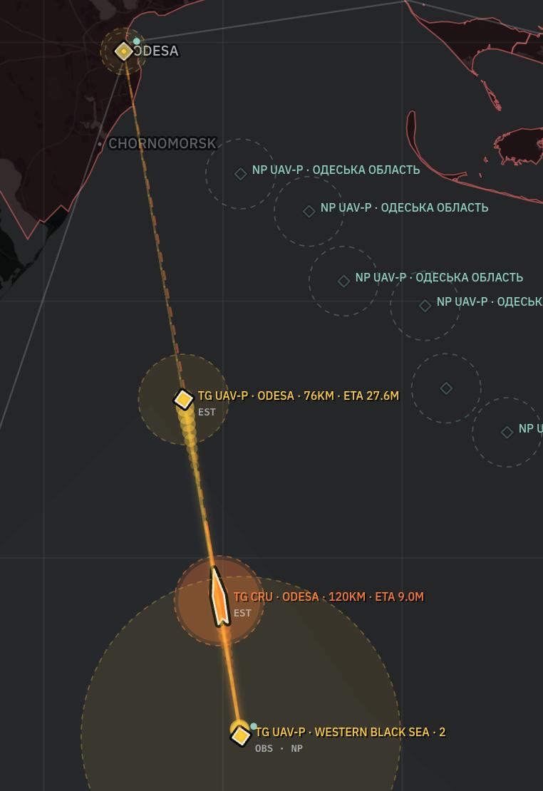543x791 pixels.
Task: Select the NP UAV-P diamond beside truncated ОДЕСЬК label
Action: click(x=425, y=305)
